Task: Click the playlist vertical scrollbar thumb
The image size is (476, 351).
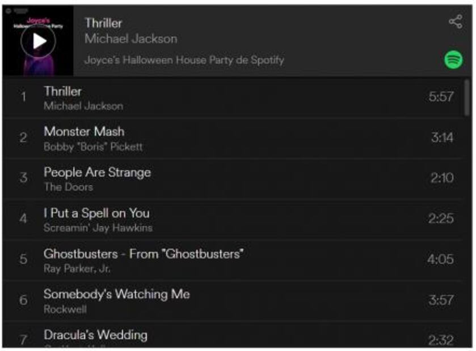Action: coord(467,97)
